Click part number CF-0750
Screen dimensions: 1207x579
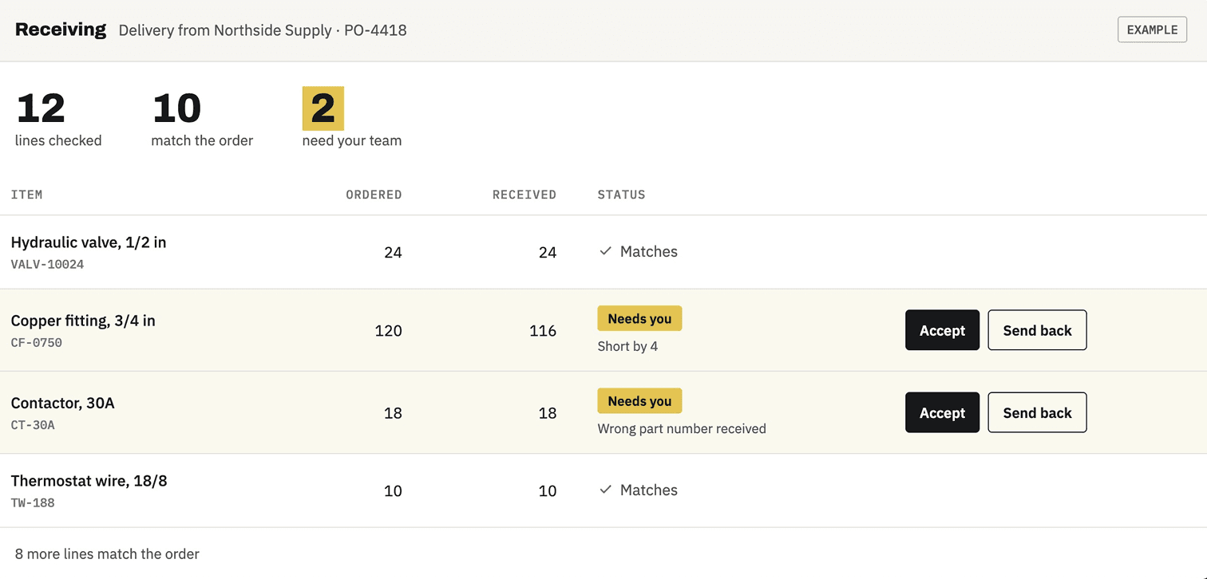click(x=37, y=343)
